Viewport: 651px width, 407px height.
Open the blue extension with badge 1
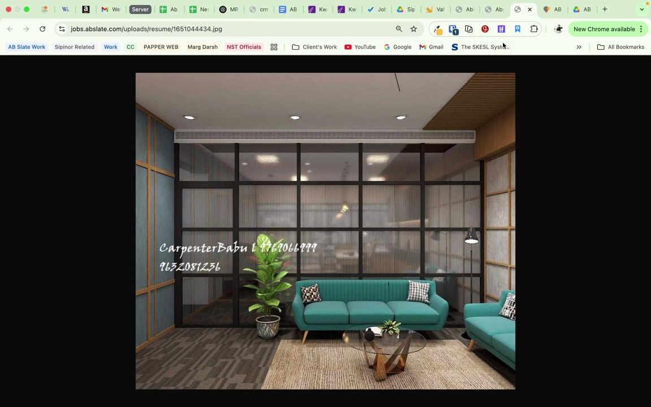[x=453, y=29]
